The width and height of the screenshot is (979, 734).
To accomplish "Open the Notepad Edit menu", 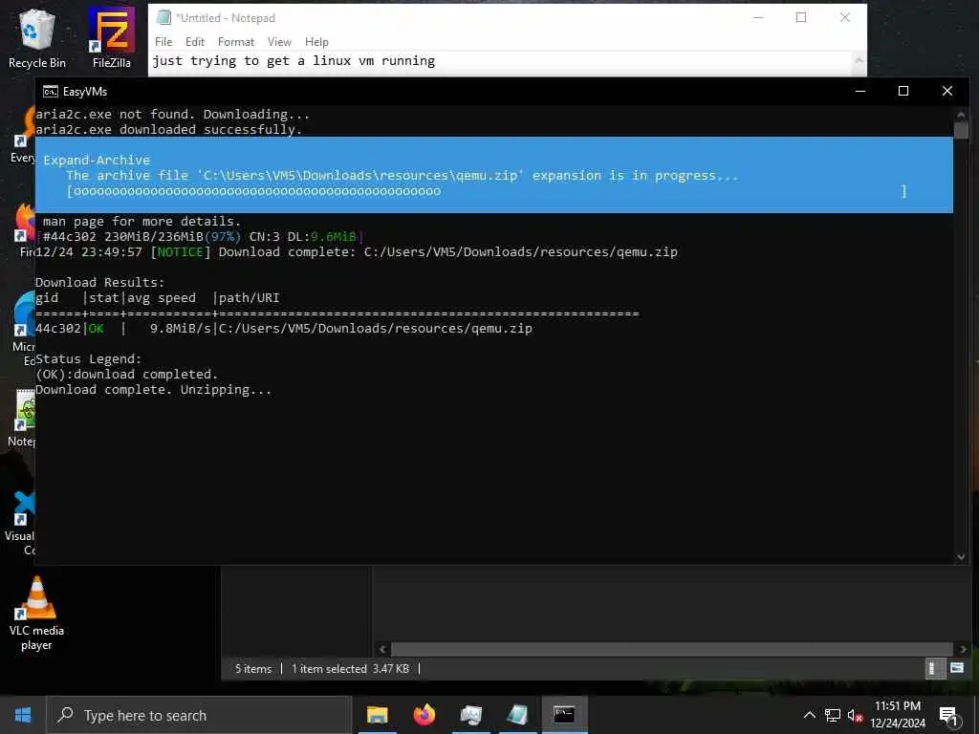I will [x=195, y=42].
